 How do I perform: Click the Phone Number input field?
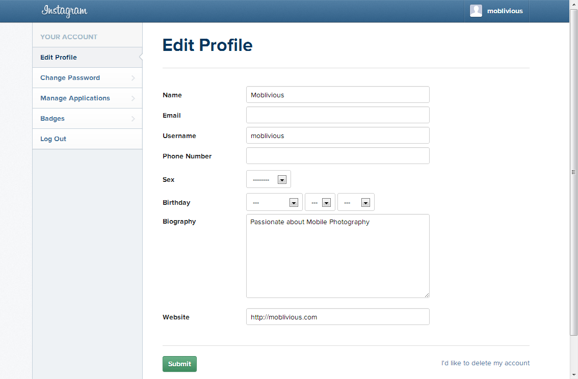337,155
